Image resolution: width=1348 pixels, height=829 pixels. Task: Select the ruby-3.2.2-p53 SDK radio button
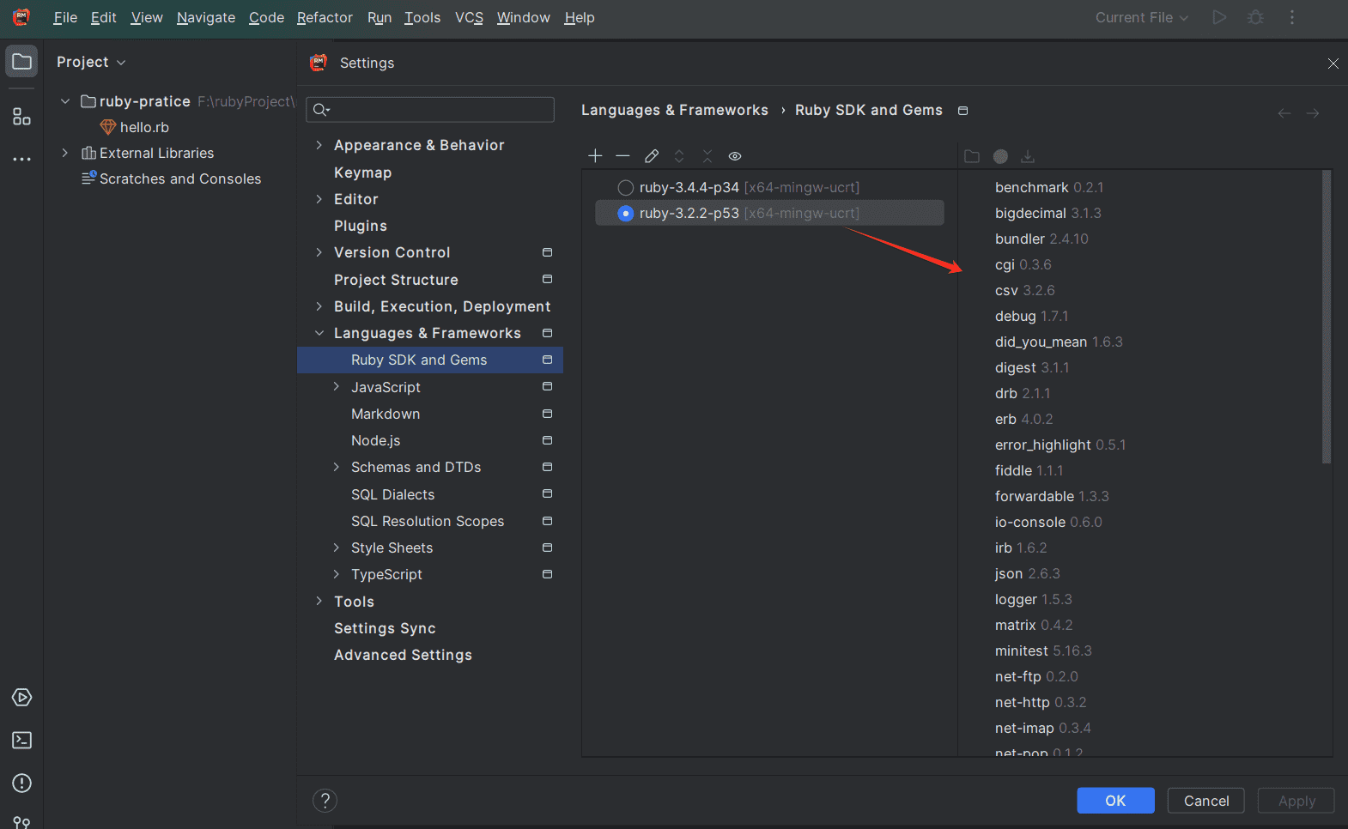point(626,213)
